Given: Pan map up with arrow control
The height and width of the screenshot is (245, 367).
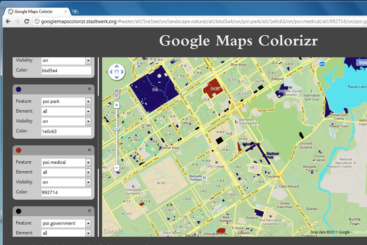Looking at the screenshot, I should point(116,67).
